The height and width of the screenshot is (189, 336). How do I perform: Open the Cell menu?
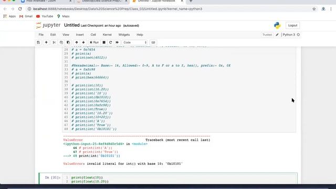93,35
